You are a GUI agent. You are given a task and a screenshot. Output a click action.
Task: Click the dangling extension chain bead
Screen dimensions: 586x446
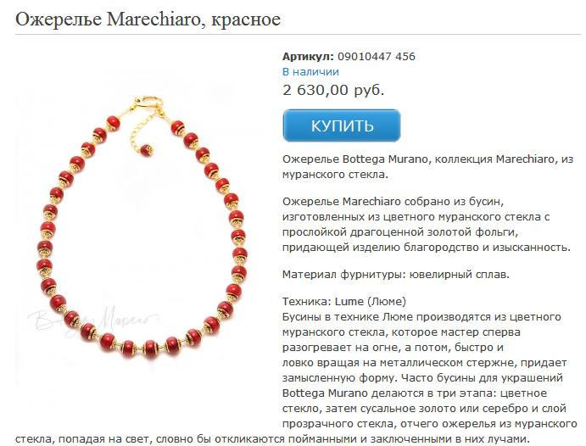click(147, 150)
